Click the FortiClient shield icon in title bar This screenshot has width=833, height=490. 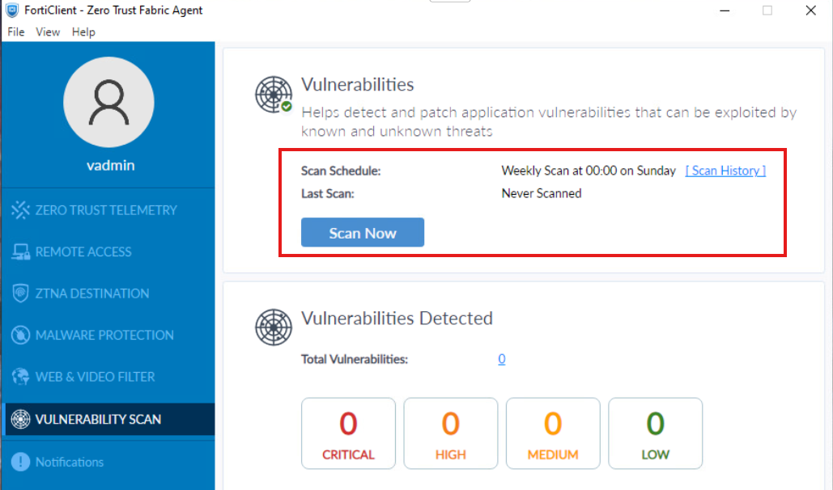pyautogui.click(x=12, y=10)
